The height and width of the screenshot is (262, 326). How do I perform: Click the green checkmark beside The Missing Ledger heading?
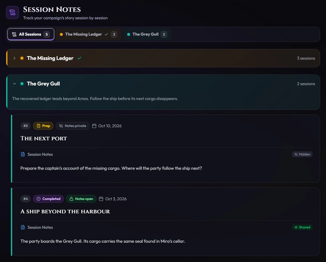point(79,58)
